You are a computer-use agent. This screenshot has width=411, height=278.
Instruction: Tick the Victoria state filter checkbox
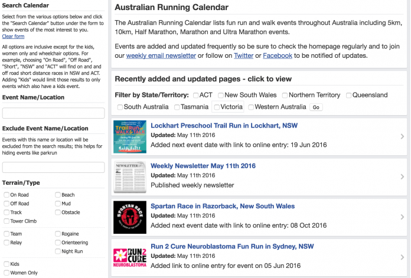[217, 107]
